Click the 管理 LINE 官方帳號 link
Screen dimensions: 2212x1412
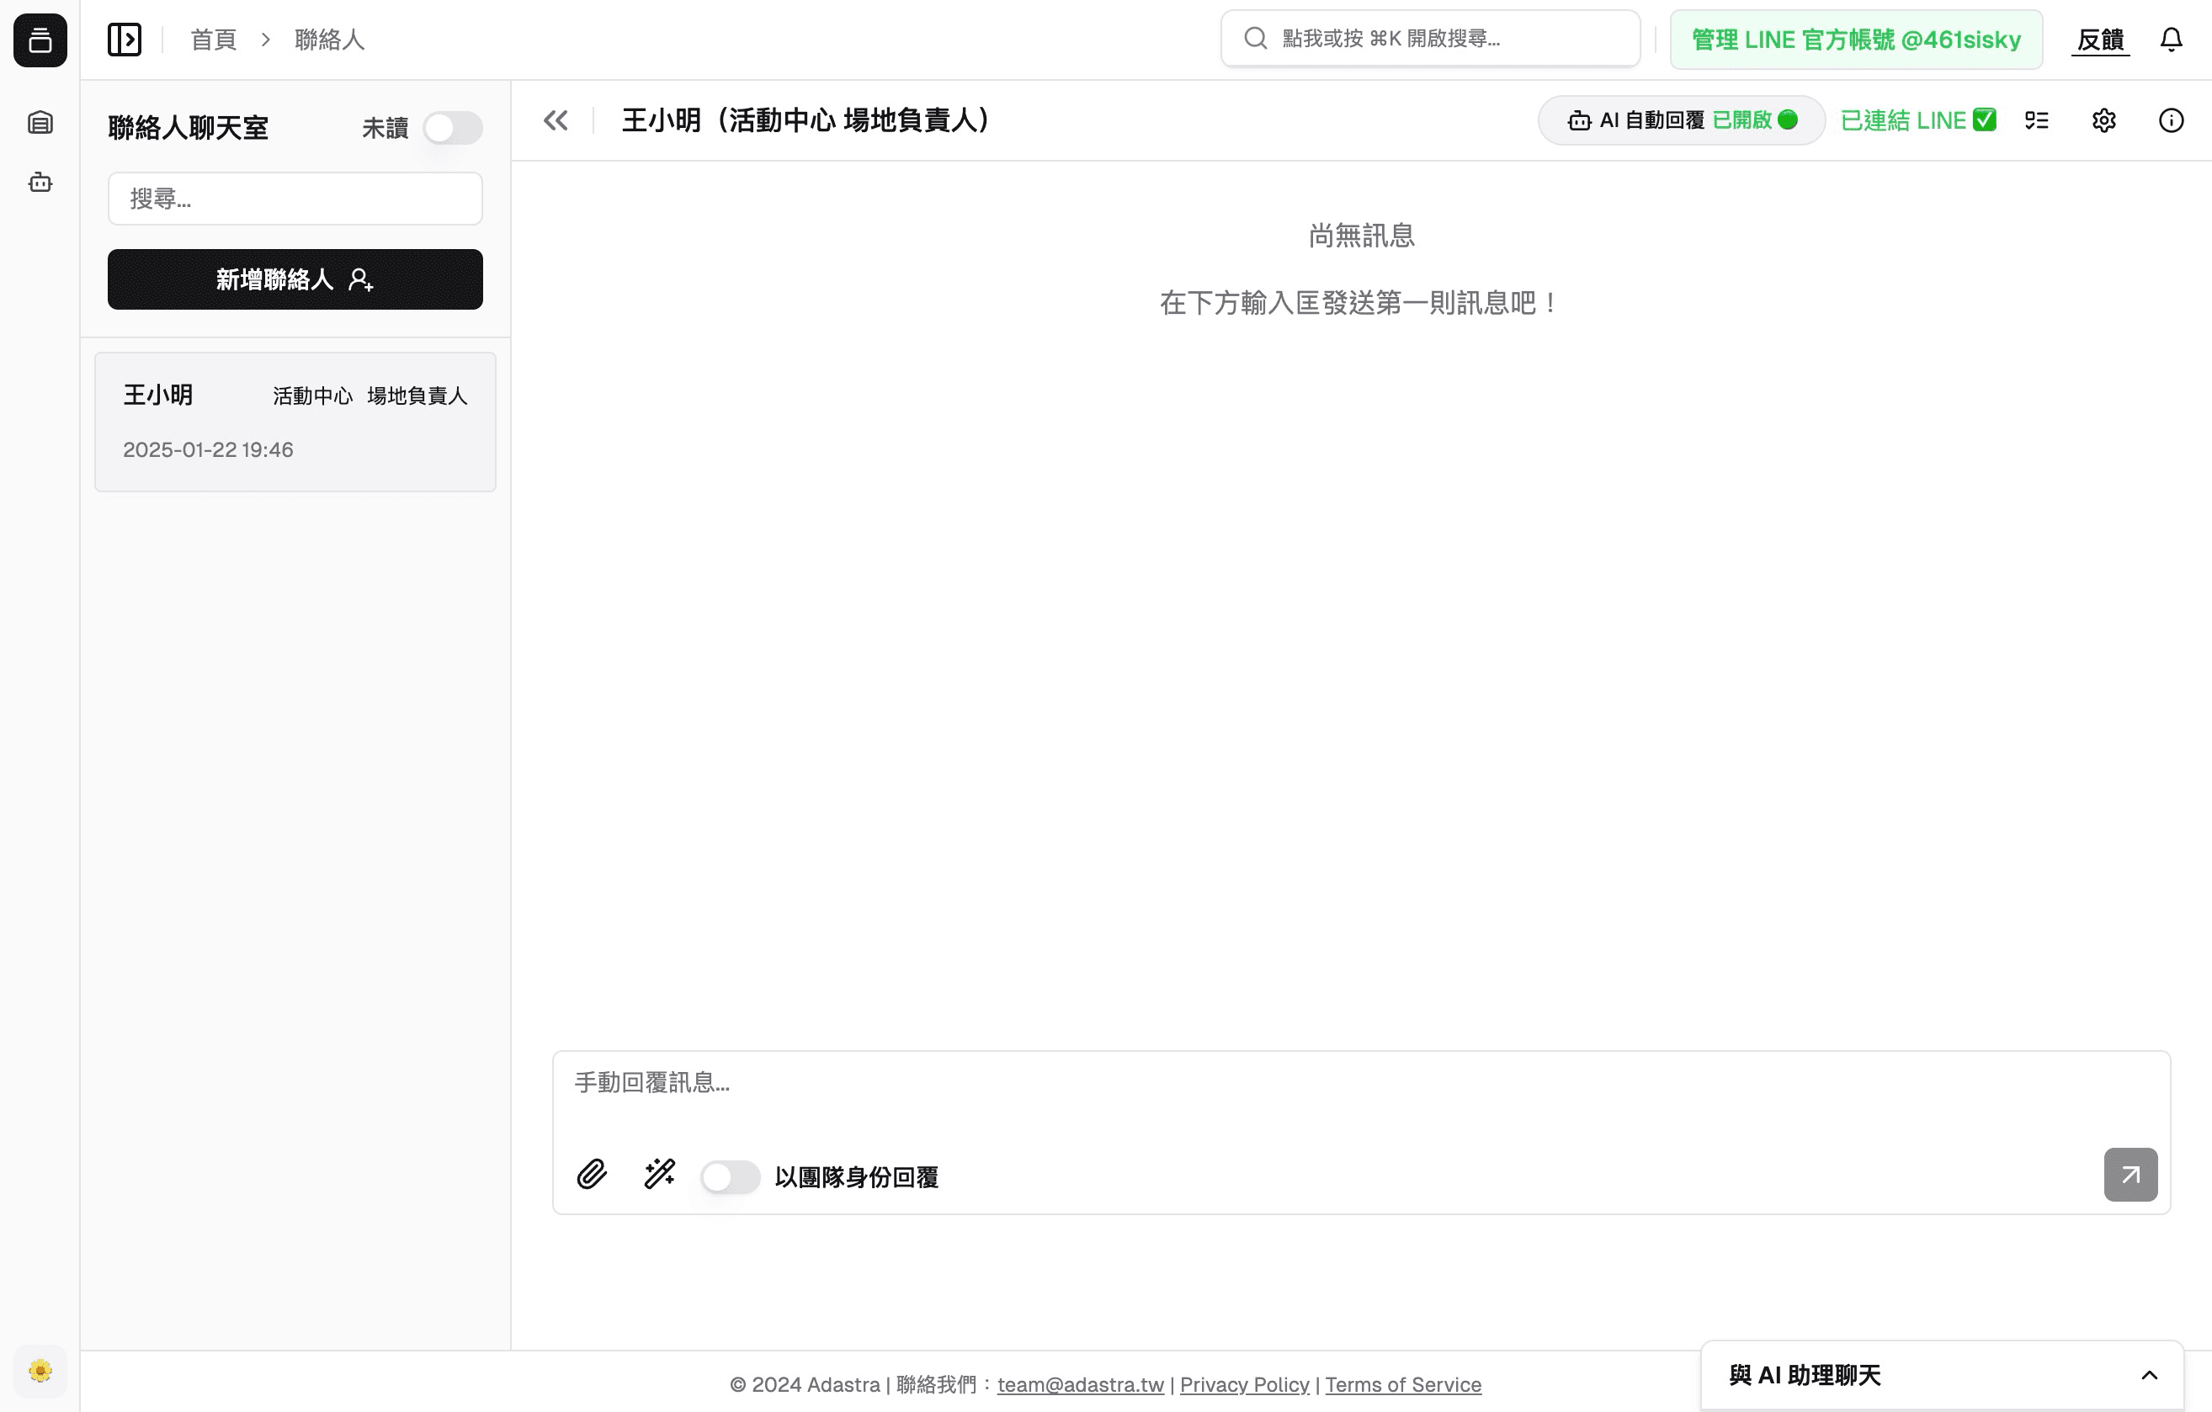pyautogui.click(x=1856, y=39)
